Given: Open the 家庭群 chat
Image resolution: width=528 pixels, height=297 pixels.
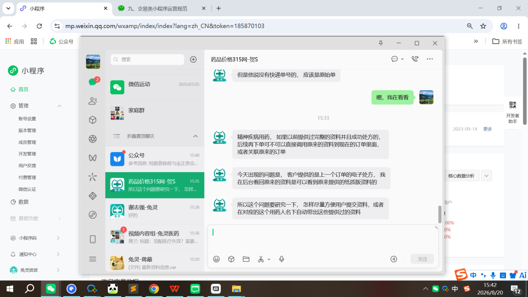Looking at the screenshot, I should [155, 113].
